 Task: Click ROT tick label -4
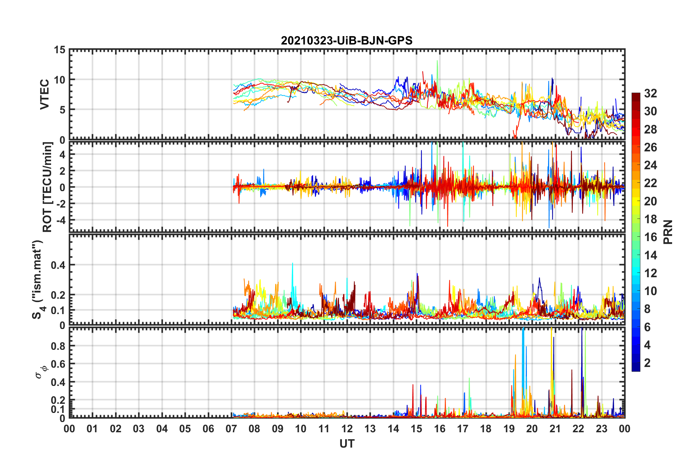[60, 220]
